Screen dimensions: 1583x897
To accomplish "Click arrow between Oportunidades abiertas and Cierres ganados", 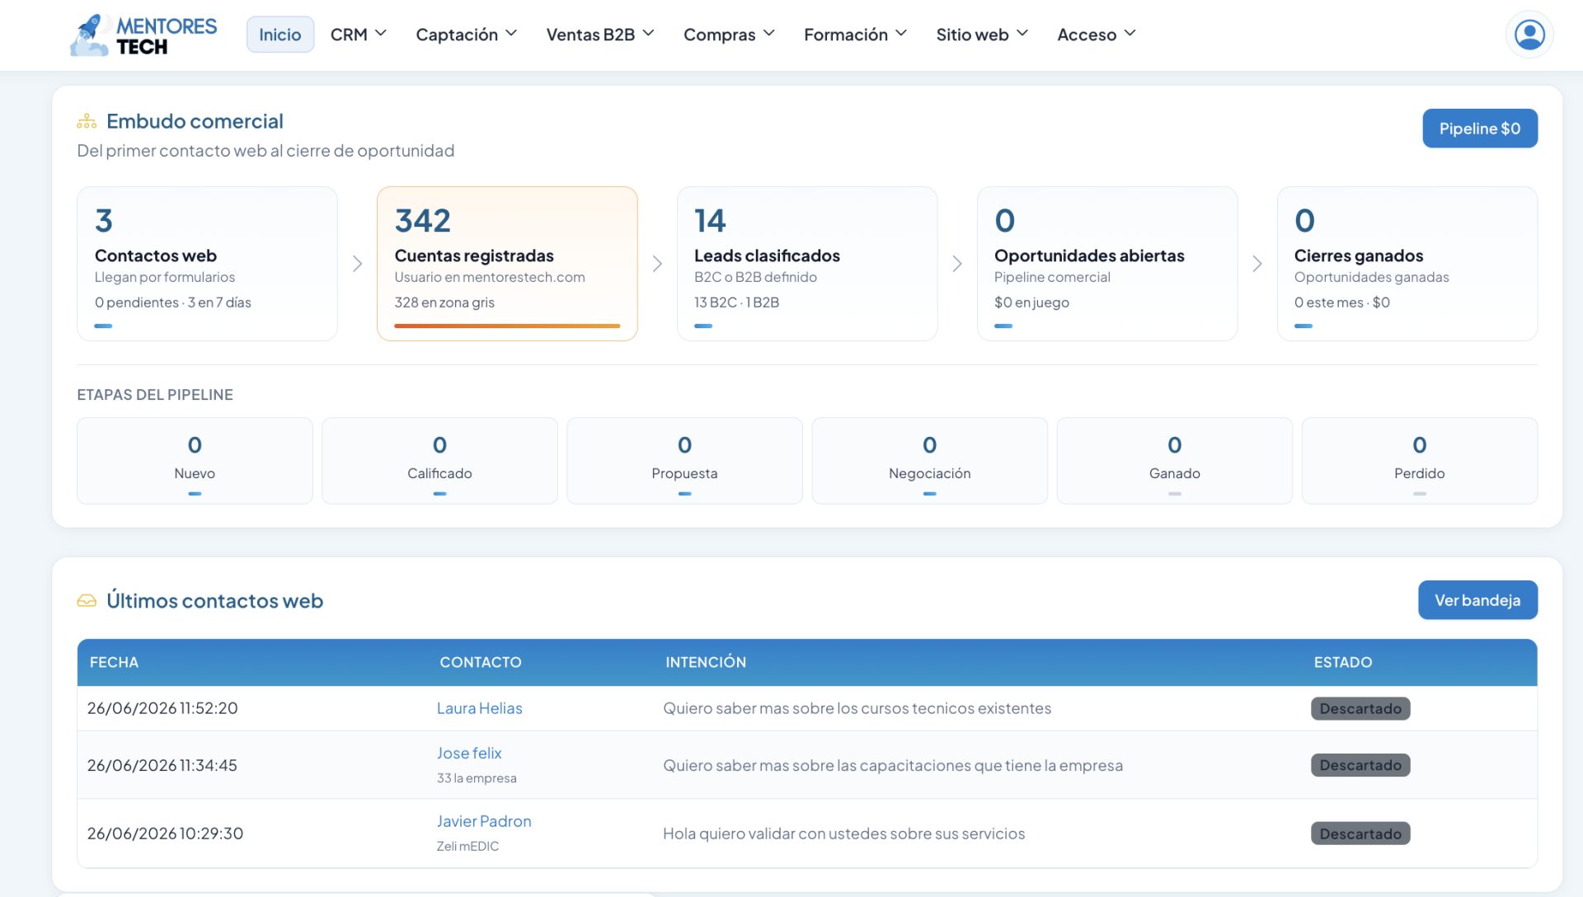I will click(1257, 264).
